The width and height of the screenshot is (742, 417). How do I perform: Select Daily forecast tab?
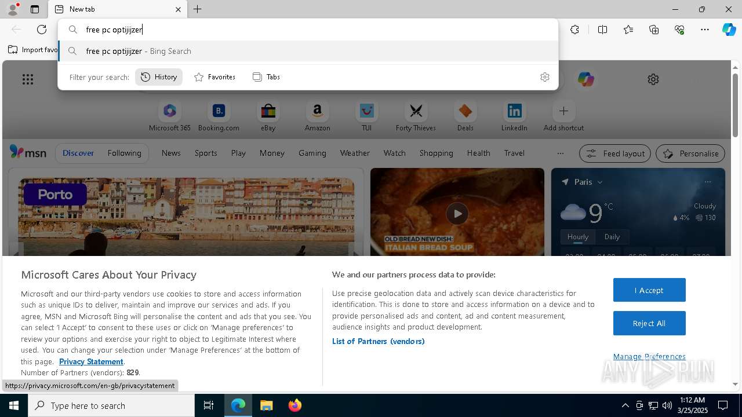pyautogui.click(x=612, y=237)
